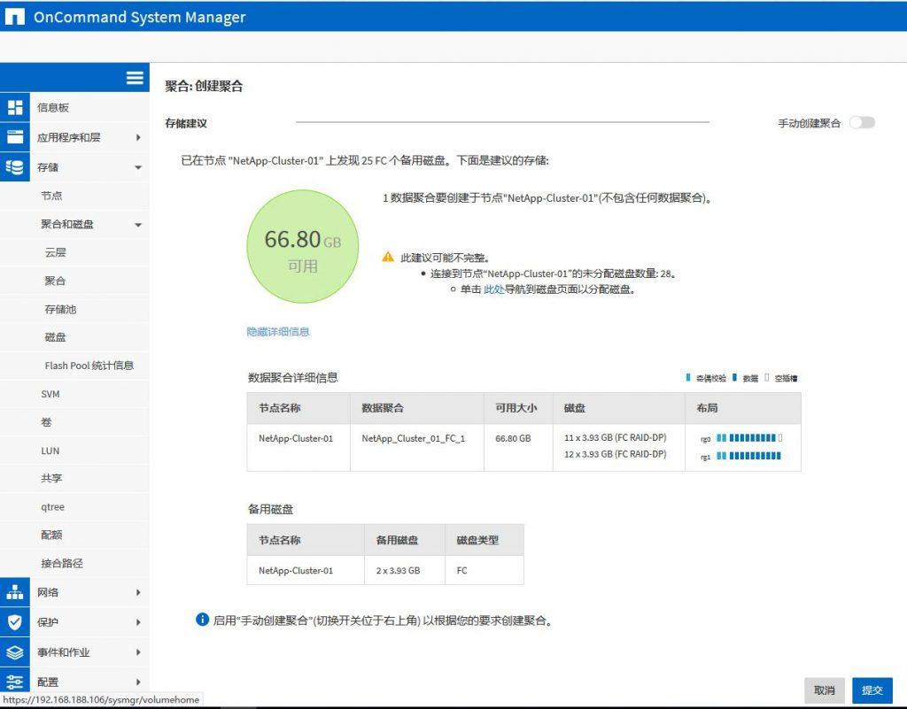Click the 奇偶校验 legend swatch

coord(687,377)
